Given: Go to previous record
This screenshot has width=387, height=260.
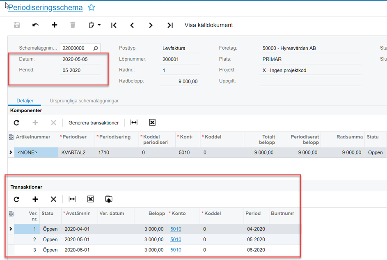Looking at the screenshot, I should coord(132,25).
